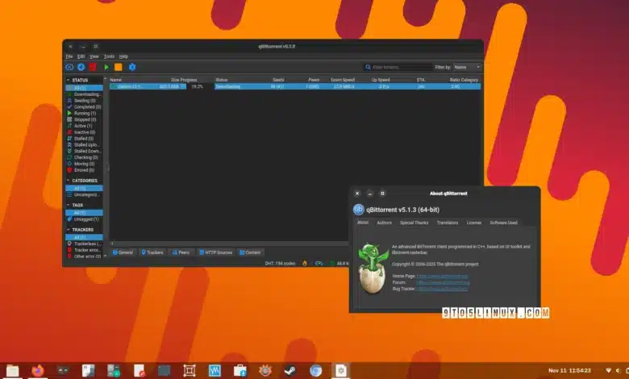Open the Filter by Name dropdown

[467, 67]
